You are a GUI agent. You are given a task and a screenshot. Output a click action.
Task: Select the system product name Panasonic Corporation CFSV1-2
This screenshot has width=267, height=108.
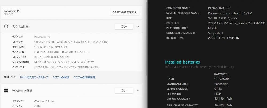point(230,13)
